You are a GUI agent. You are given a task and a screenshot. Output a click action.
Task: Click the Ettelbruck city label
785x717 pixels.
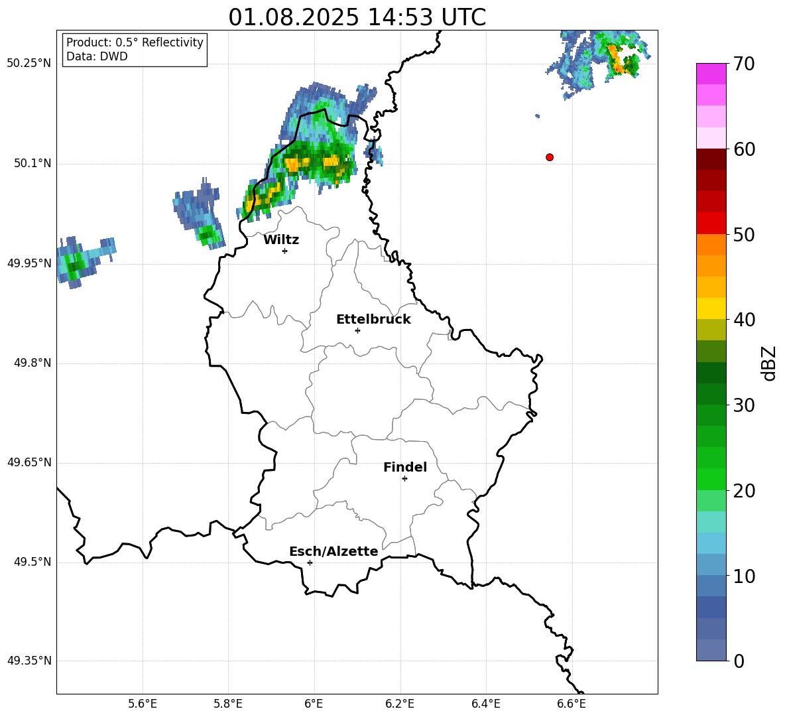point(373,320)
